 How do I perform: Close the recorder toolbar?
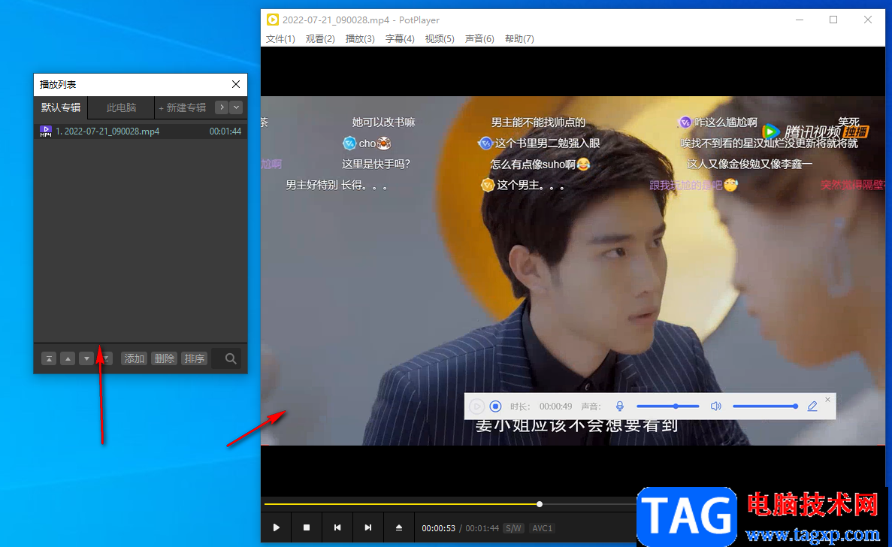827,400
